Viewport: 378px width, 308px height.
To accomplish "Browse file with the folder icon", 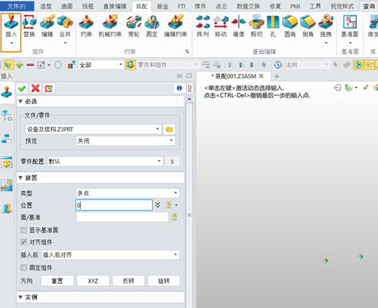I will pyautogui.click(x=169, y=129).
